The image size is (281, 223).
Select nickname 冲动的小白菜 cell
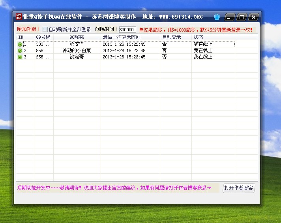tap(77, 51)
